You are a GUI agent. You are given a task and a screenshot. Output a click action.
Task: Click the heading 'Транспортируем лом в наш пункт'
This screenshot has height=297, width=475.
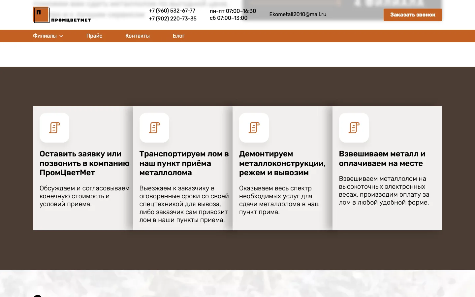point(184,163)
